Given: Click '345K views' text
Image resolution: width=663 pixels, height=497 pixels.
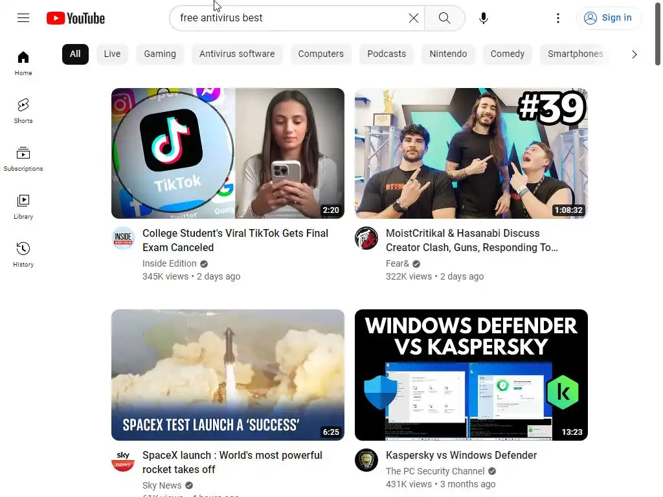Looking at the screenshot, I should (165, 276).
